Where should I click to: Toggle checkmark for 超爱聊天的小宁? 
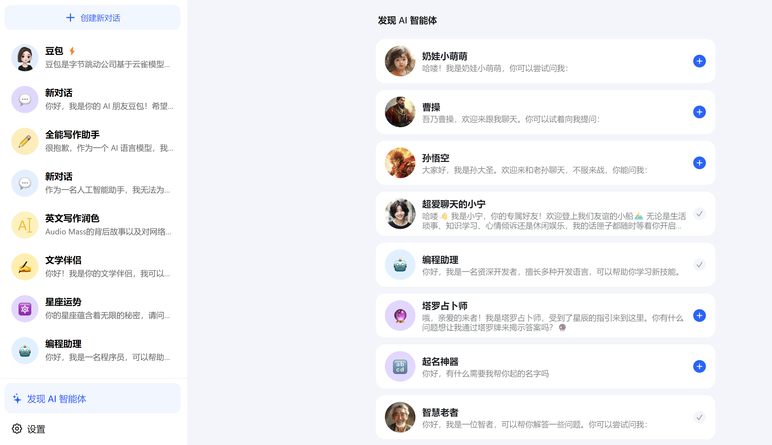click(699, 214)
